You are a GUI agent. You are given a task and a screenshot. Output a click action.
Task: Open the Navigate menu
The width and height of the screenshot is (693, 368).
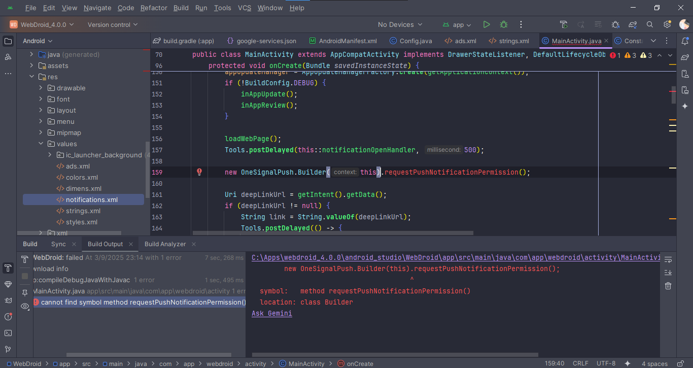tap(97, 8)
